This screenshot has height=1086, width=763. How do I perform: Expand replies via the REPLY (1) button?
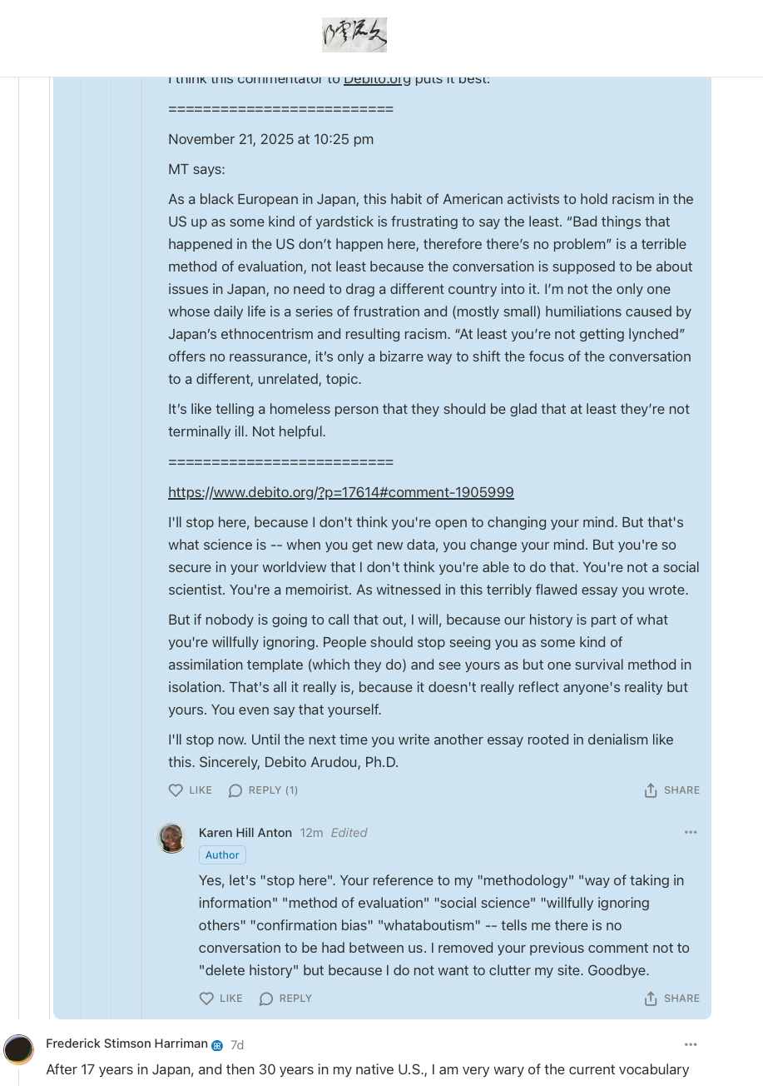pyautogui.click(x=263, y=790)
